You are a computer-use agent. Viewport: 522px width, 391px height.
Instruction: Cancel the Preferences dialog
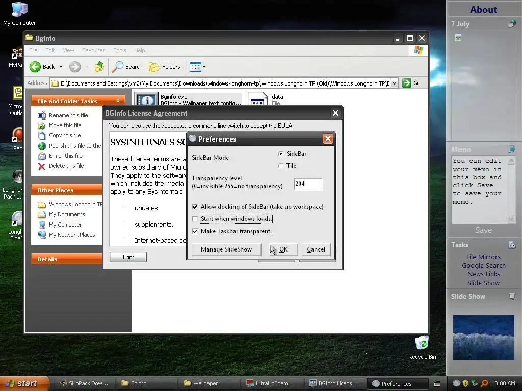(x=316, y=249)
